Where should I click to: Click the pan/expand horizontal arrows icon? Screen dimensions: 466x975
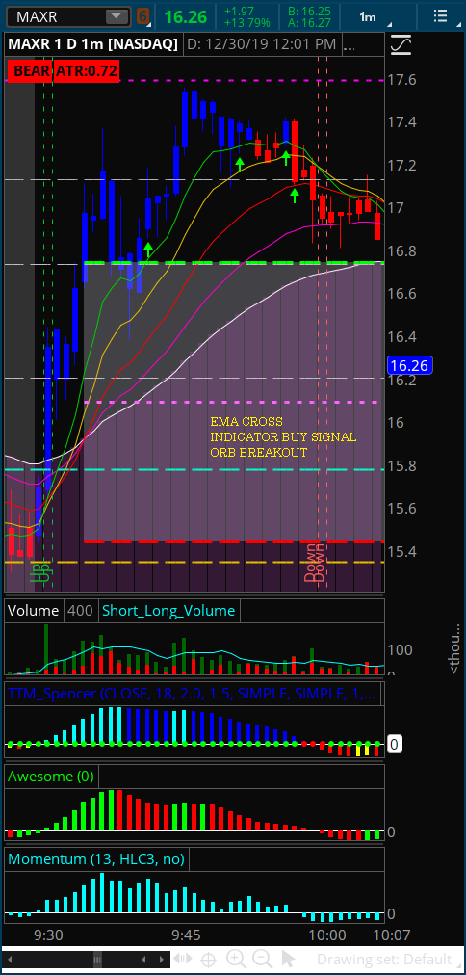click(183, 959)
